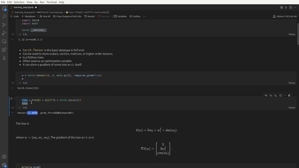Open the Source Control view

[4, 25]
